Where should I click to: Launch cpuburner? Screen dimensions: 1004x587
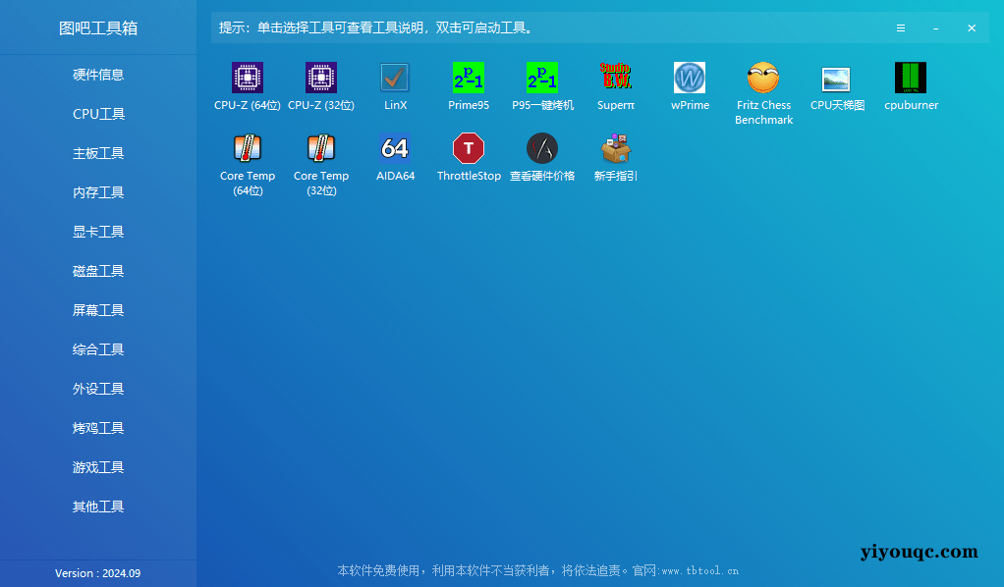911,79
